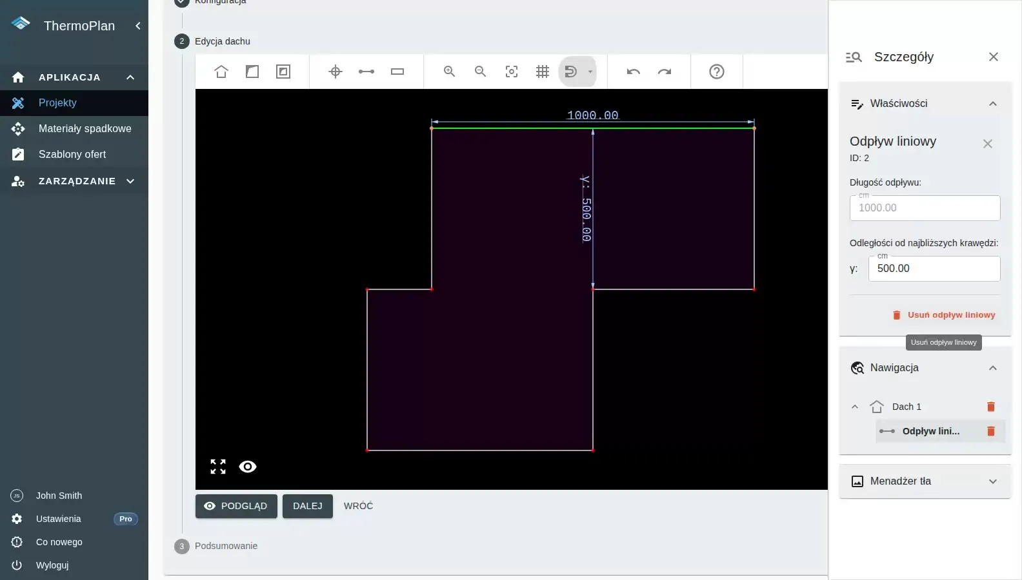Open the help question mark

[x=717, y=72]
